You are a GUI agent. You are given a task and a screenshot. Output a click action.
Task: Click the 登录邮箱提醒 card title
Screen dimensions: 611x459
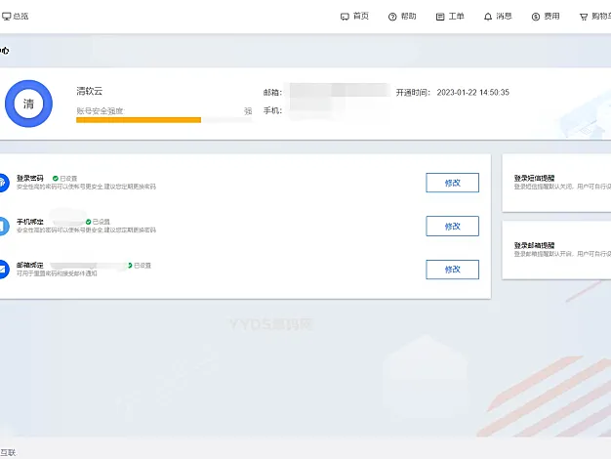click(x=534, y=245)
